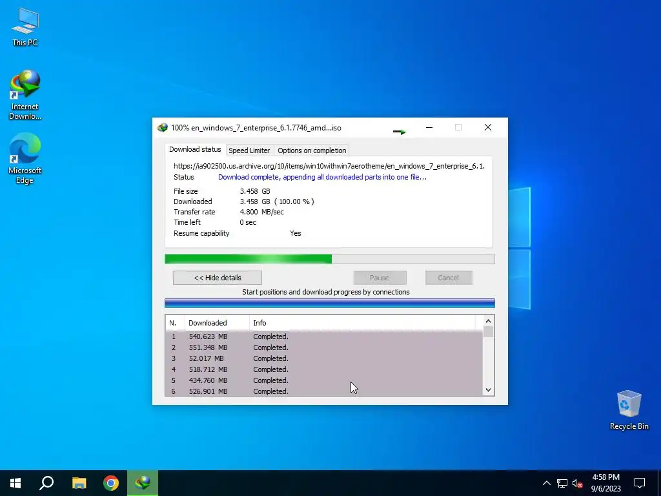Open the taskbar clock and date

pyautogui.click(x=605, y=483)
